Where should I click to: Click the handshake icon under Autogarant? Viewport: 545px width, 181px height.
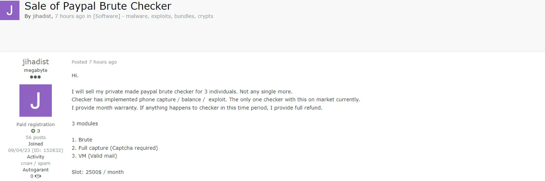pyautogui.click(x=38, y=176)
